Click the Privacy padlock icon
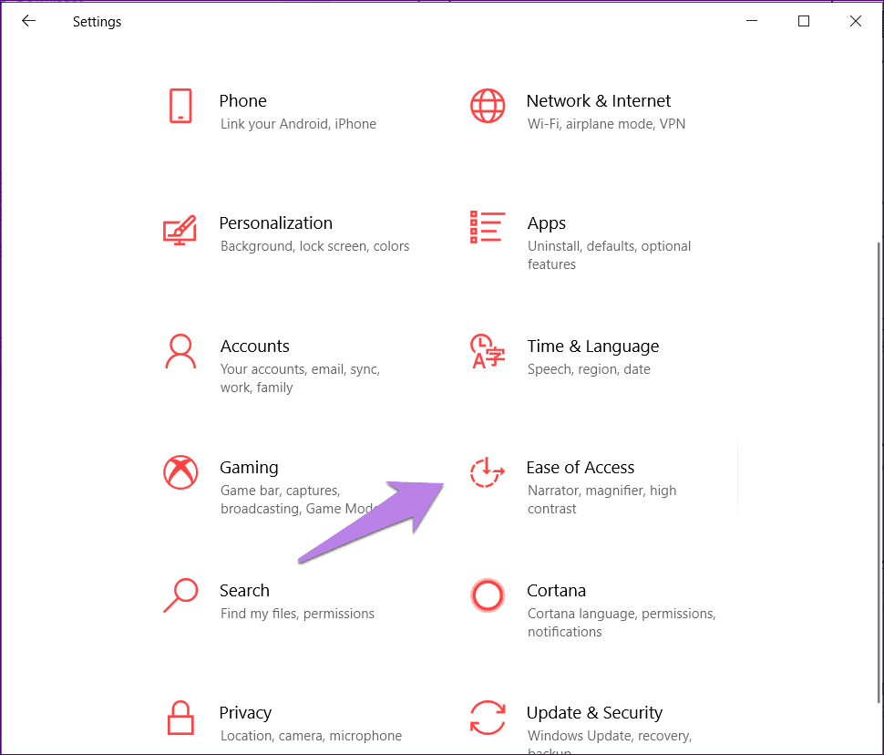884x755 pixels. pyautogui.click(x=180, y=718)
